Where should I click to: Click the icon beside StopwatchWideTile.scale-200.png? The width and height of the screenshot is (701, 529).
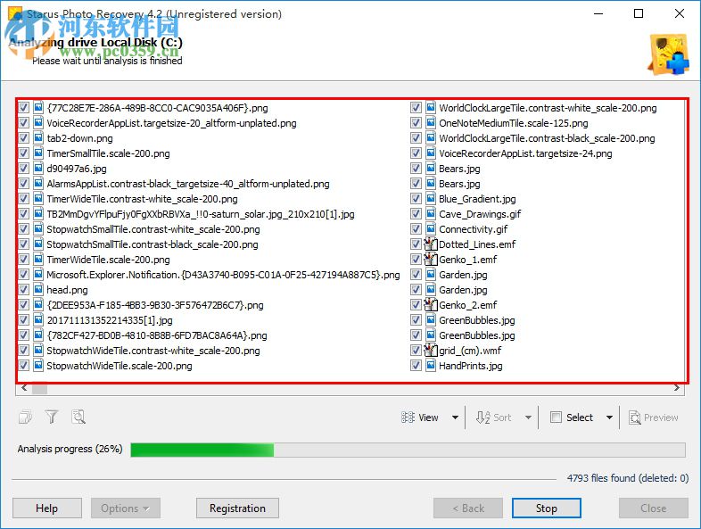point(38,366)
